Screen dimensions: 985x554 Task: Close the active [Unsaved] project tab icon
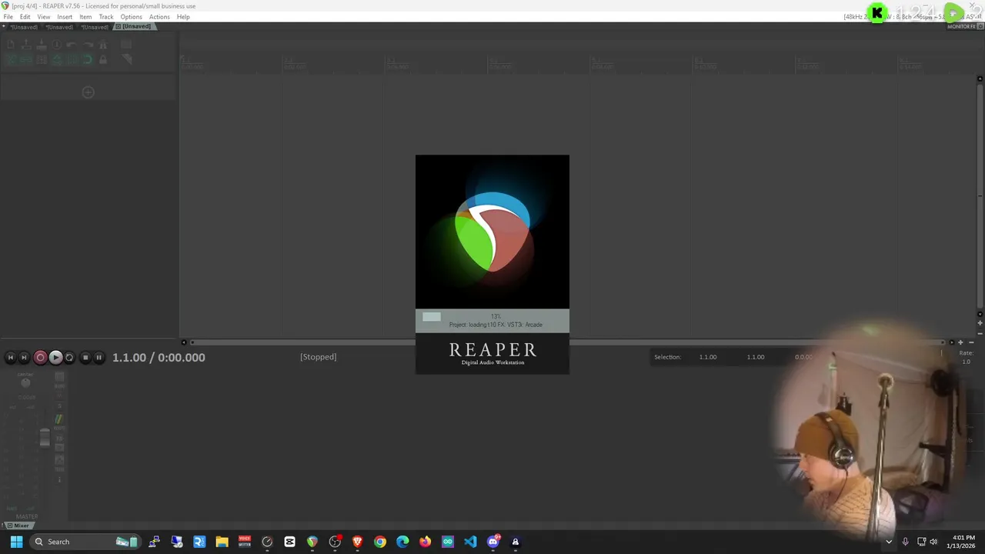click(x=118, y=27)
